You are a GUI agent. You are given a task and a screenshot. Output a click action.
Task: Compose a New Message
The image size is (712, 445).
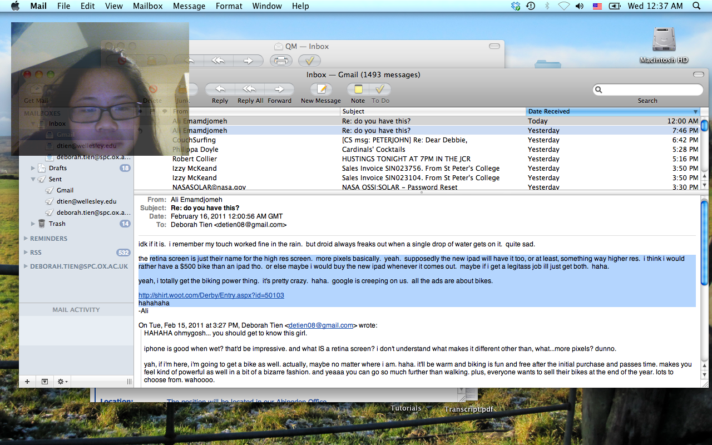click(320, 90)
